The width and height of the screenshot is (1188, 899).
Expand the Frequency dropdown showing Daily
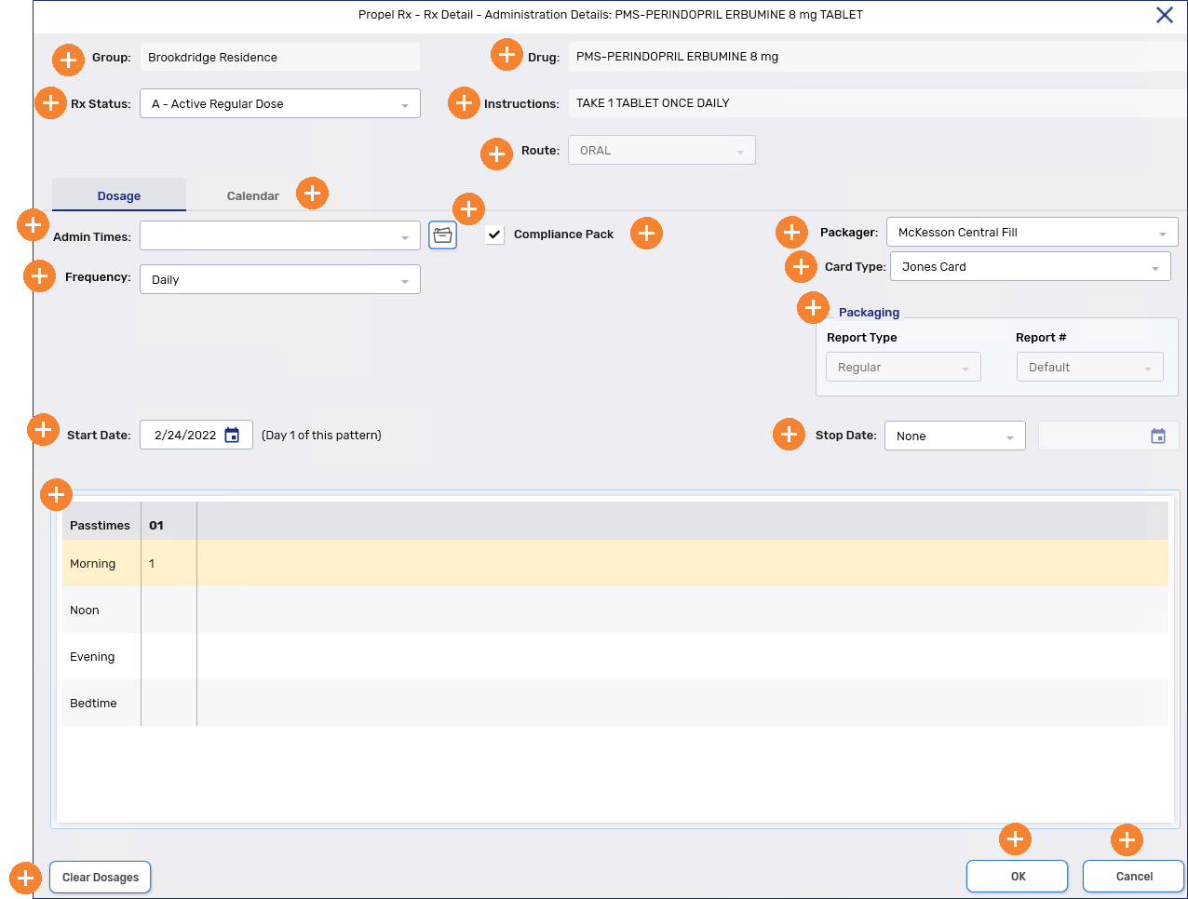click(x=280, y=280)
